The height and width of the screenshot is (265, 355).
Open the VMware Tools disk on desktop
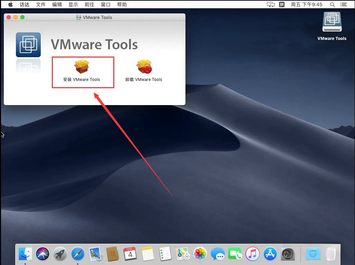pyautogui.click(x=332, y=22)
